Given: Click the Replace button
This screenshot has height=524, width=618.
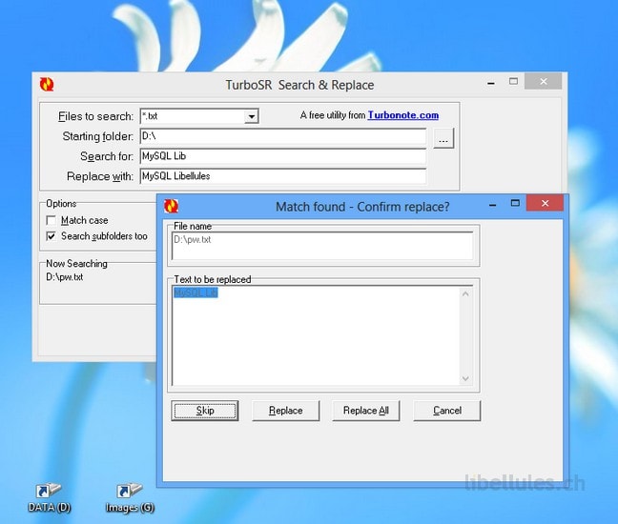Looking at the screenshot, I should [286, 411].
